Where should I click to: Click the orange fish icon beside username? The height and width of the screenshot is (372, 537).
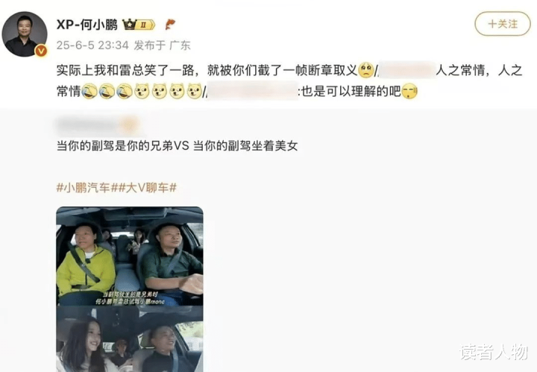[170, 25]
